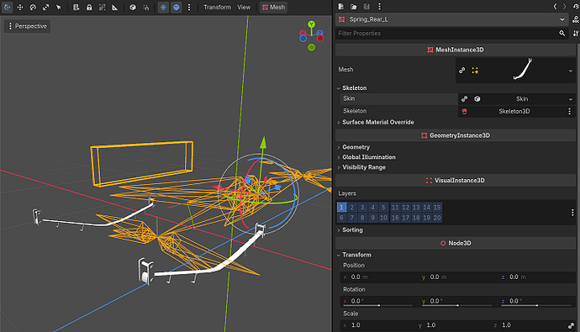Viewport: 580px width, 332px height.
Task: Toggle render layer 2
Action: tap(351, 208)
